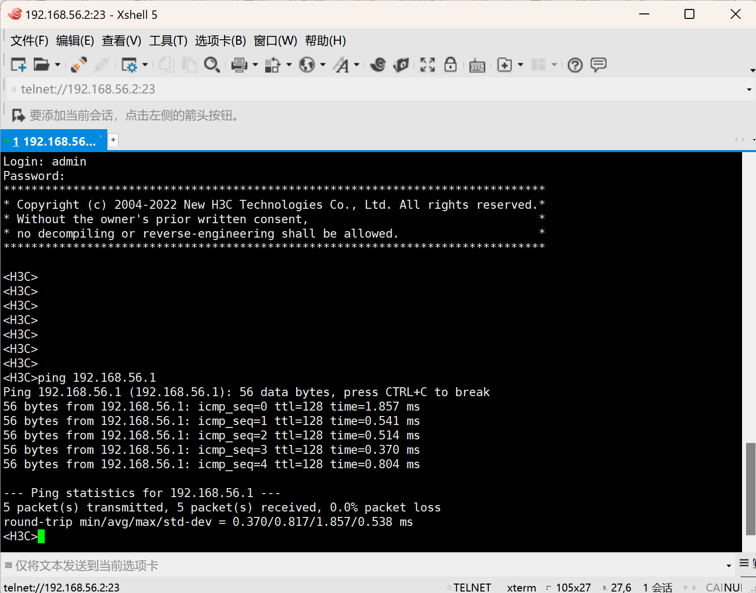This screenshot has width=756, height=593.
Task: Click the color scheme icon
Action: click(273, 65)
